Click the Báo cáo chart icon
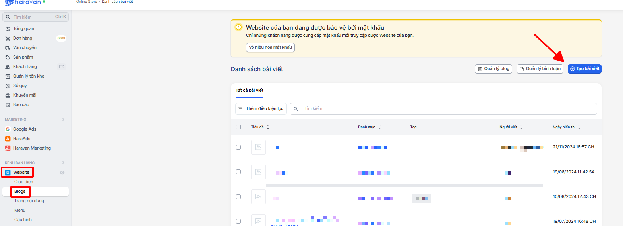Image resolution: width=623 pixels, height=226 pixels. pyautogui.click(x=8, y=105)
